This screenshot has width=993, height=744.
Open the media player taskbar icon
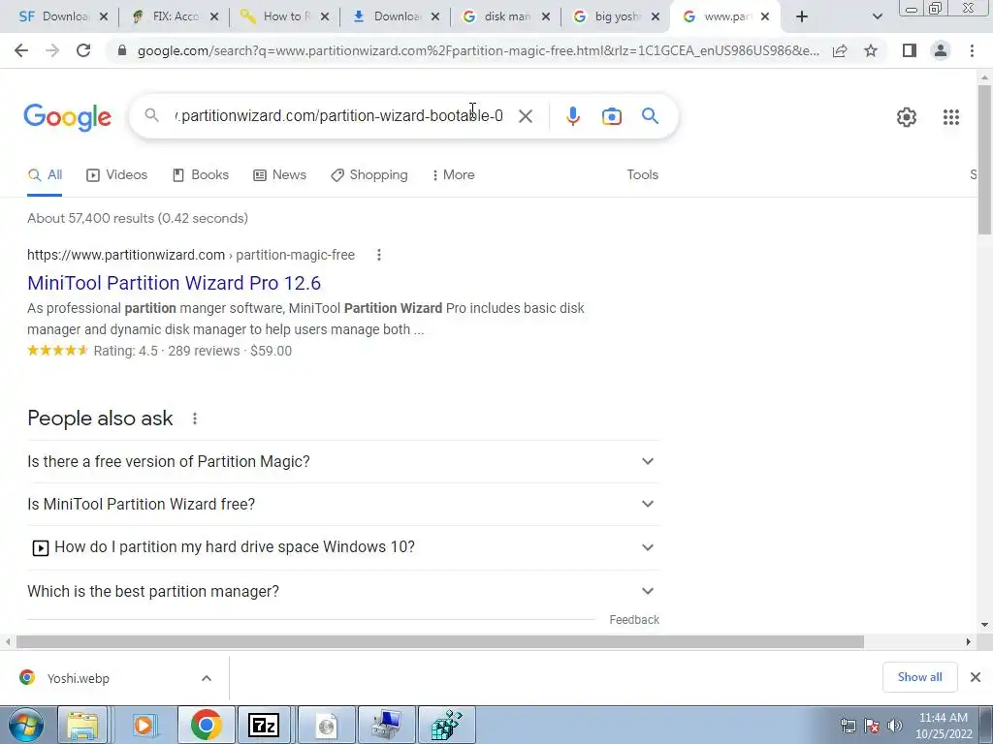(x=144, y=725)
